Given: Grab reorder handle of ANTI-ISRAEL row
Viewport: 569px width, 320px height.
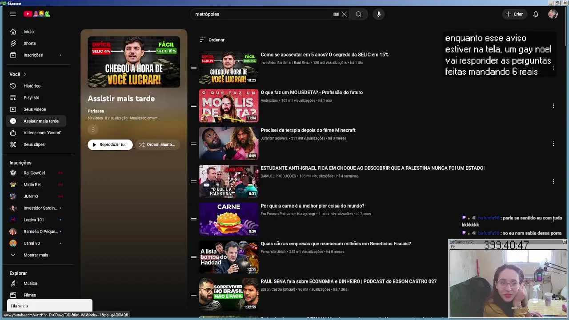Looking at the screenshot, I should pyautogui.click(x=194, y=181).
